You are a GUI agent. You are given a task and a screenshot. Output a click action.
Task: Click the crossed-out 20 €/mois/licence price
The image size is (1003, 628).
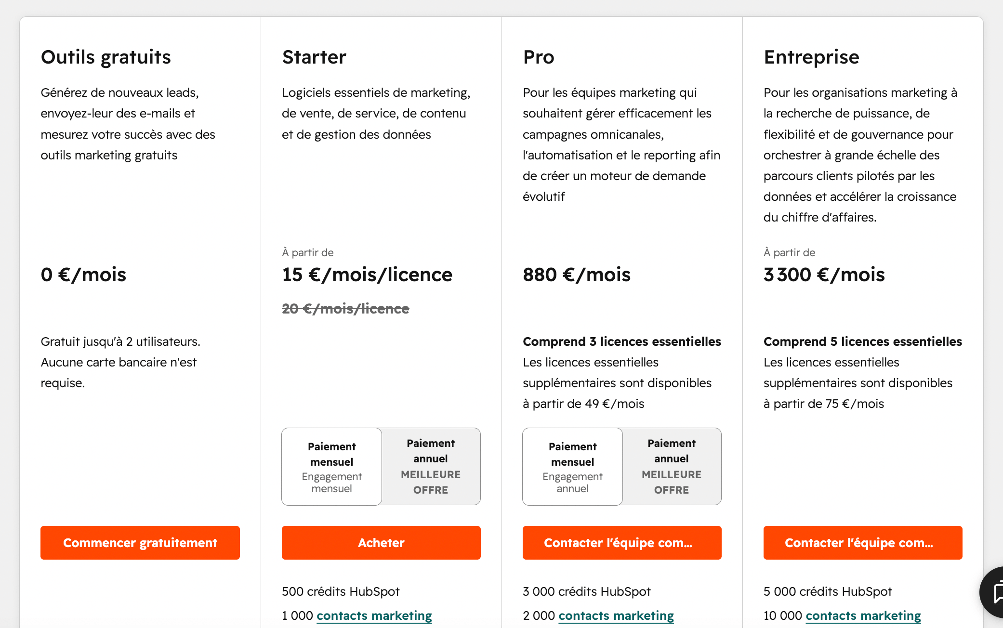[x=345, y=308]
